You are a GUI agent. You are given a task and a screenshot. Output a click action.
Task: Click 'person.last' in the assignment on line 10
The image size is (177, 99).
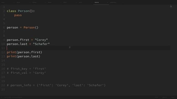pyautogui.click(x=17, y=44)
